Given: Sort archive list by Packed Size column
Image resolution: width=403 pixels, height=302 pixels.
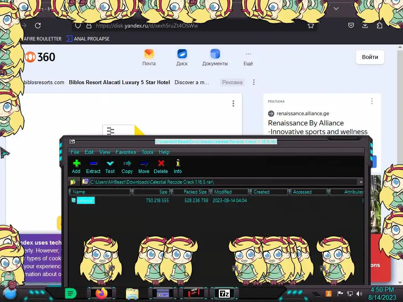Looking at the screenshot, I should point(192,192).
